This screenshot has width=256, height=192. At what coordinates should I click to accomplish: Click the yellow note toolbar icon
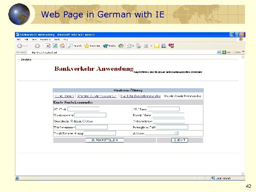(156, 46)
